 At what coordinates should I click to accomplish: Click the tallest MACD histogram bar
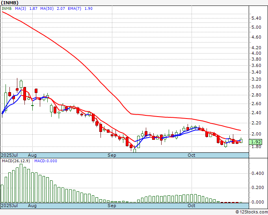[21, 183]
